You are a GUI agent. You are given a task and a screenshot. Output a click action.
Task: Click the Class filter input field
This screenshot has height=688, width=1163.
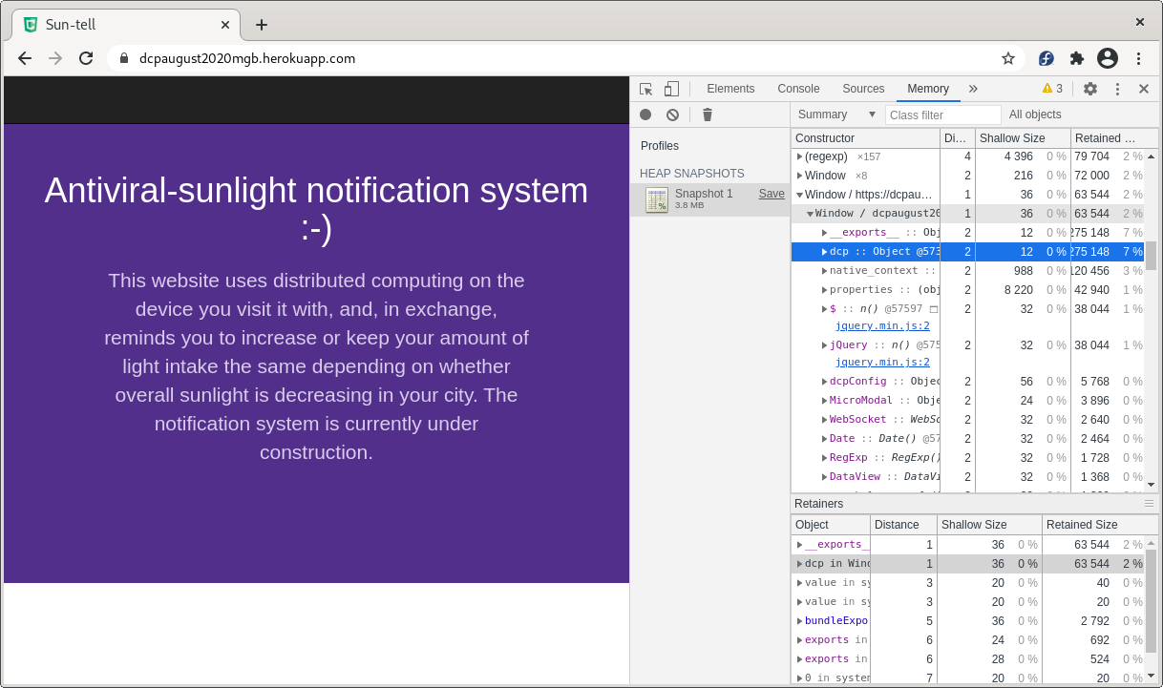click(942, 115)
